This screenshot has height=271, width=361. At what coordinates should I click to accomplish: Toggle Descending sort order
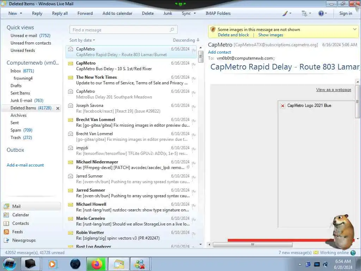186,40
